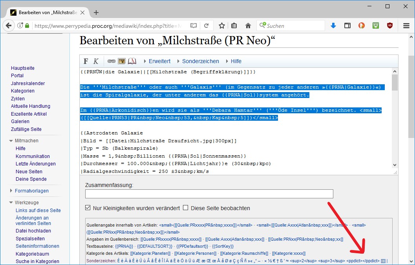This screenshot has width=415, height=265.
Task: Insert an embedded file using the picture icon
Action: [x=122, y=61]
